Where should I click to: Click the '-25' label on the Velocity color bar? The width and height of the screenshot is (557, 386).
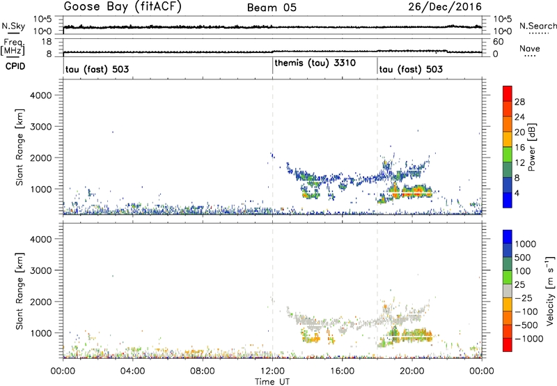pyautogui.click(x=524, y=298)
